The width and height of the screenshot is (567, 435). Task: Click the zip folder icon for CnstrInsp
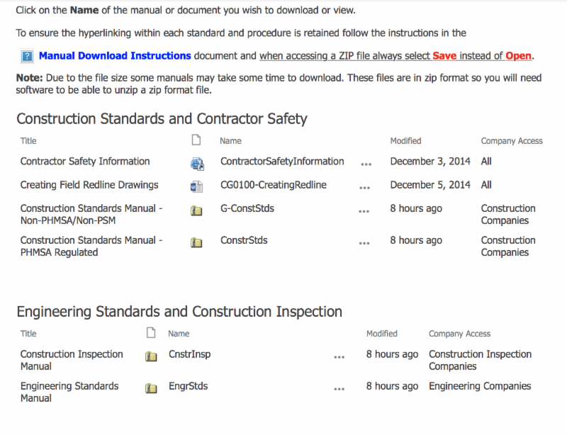(151, 356)
